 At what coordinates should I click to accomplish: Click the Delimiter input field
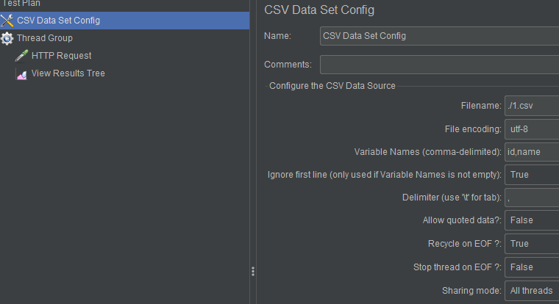532,198
